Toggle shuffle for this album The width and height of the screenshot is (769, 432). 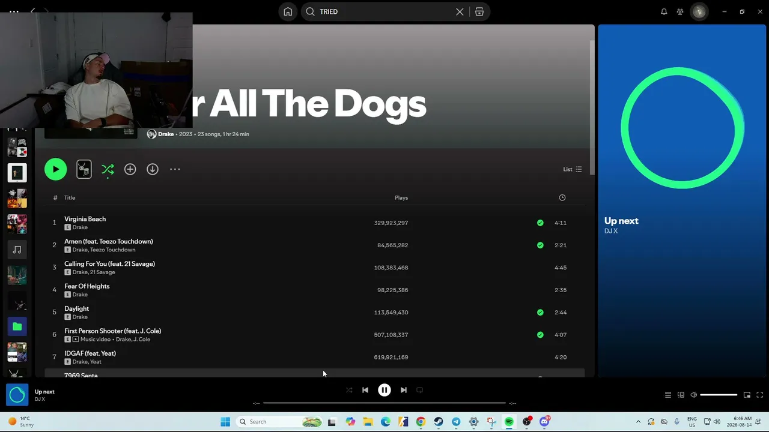coord(108,169)
